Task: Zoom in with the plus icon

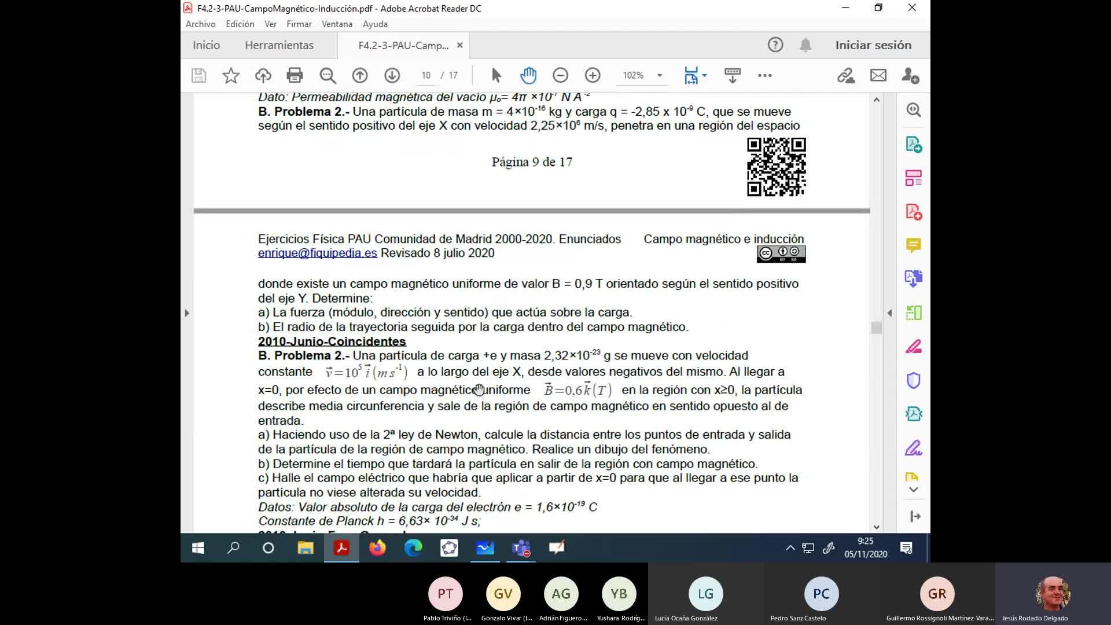Action: point(593,75)
